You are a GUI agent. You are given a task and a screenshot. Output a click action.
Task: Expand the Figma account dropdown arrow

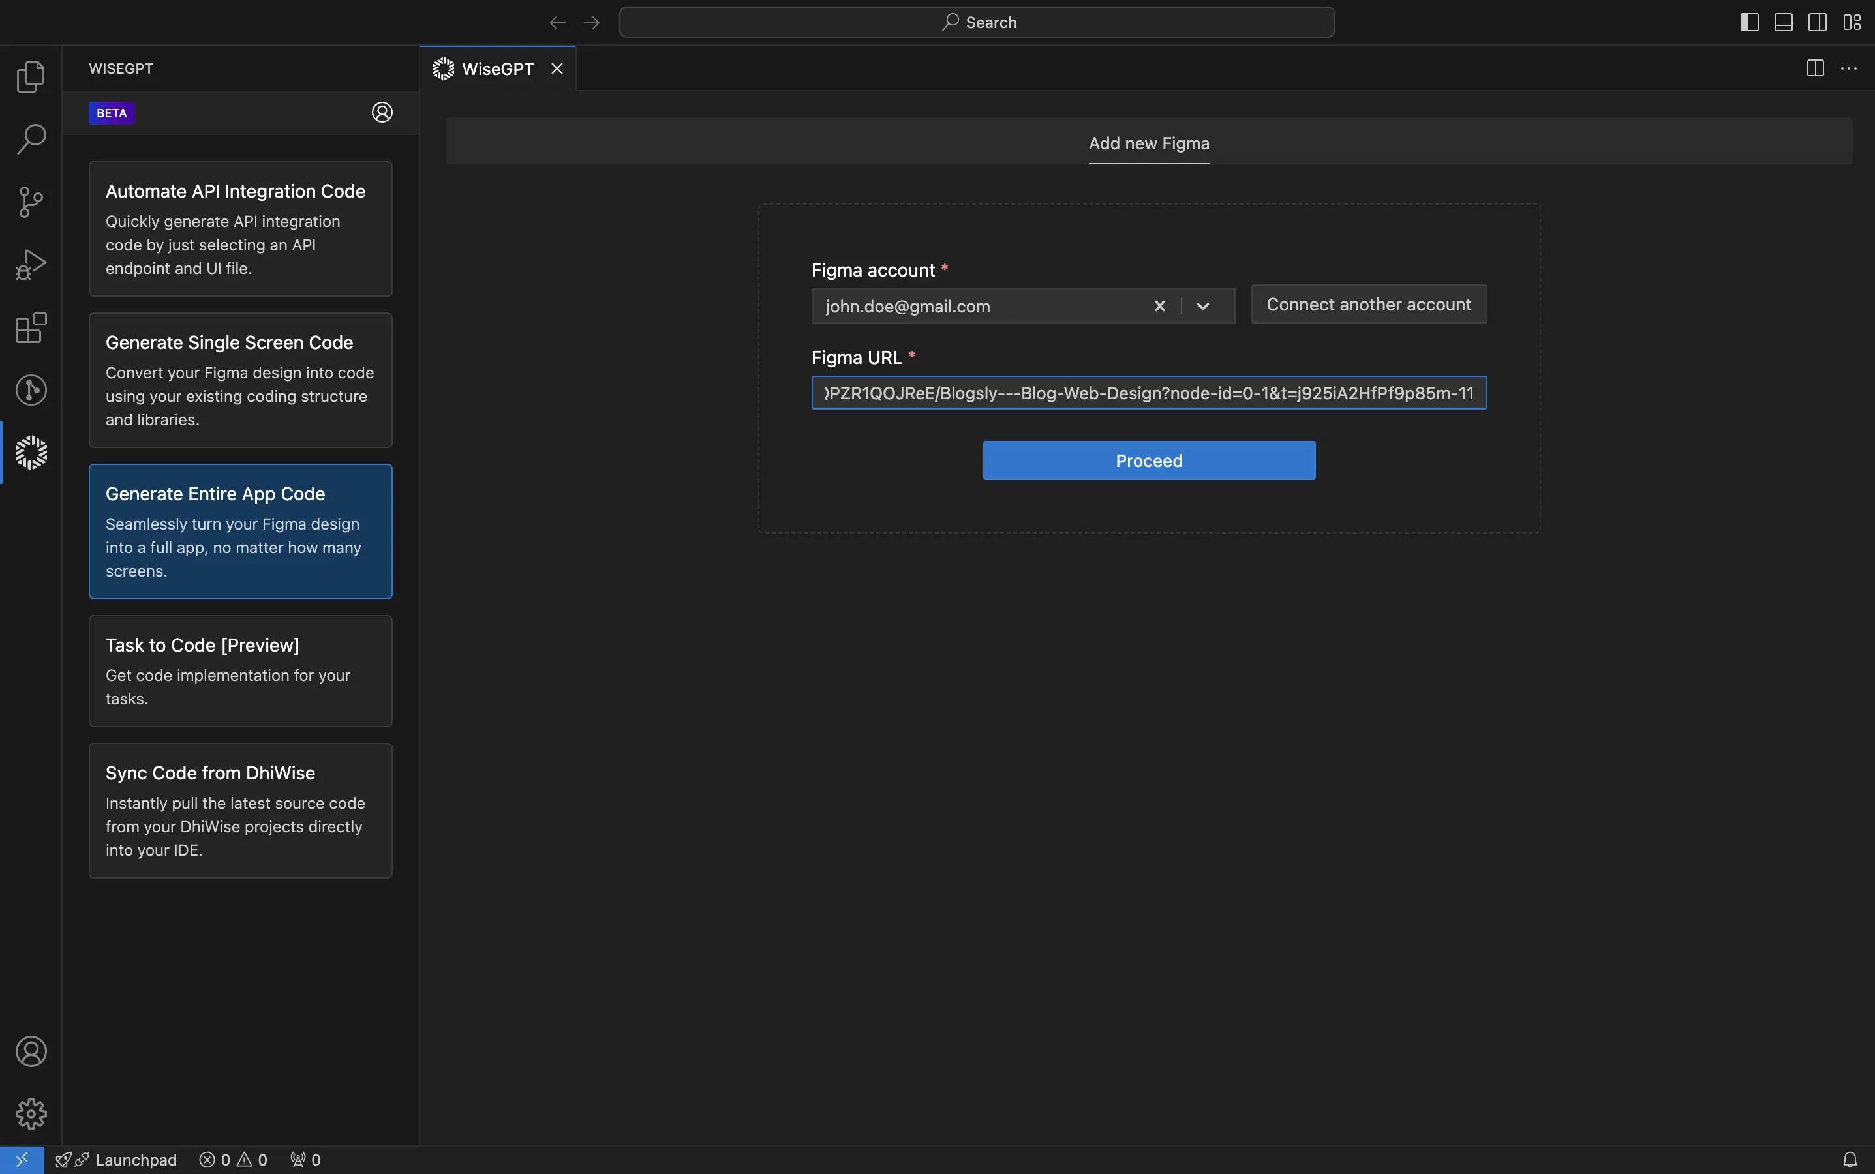pos(1202,306)
